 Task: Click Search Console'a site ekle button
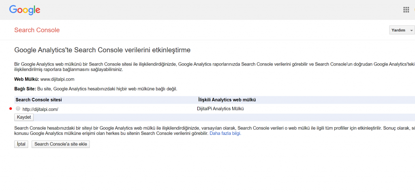point(61,144)
